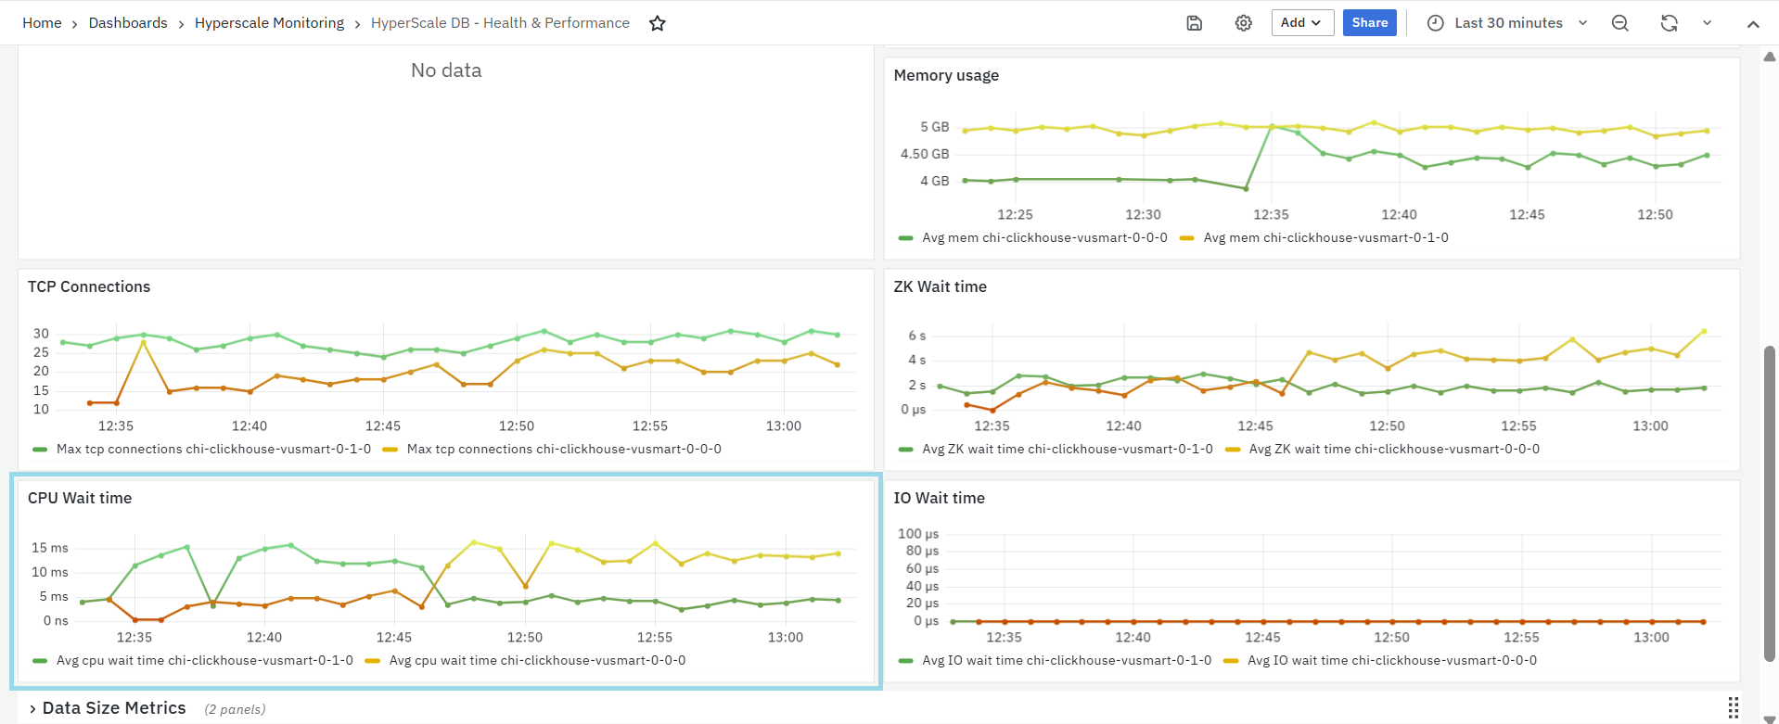Image resolution: width=1779 pixels, height=724 pixels.
Task: Star this dashboard as favorite
Action: (658, 23)
